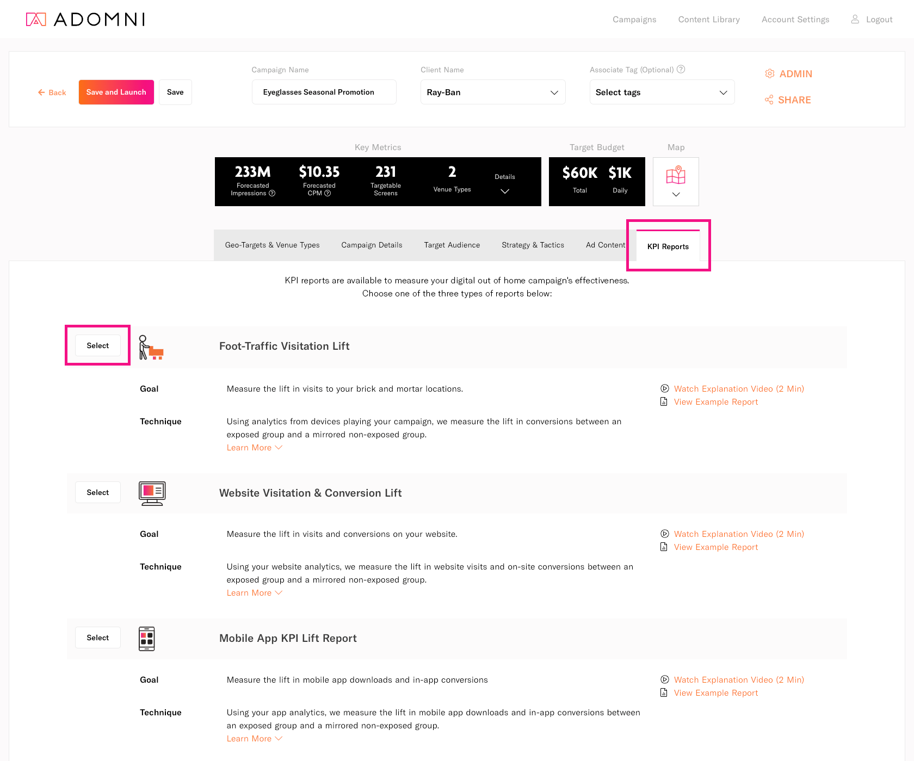The width and height of the screenshot is (914, 761).
Task: Open the Client Name dropdown
Action: pyautogui.click(x=492, y=92)
